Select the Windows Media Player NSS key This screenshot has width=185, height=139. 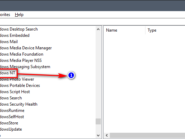click(x=21, y=60)
